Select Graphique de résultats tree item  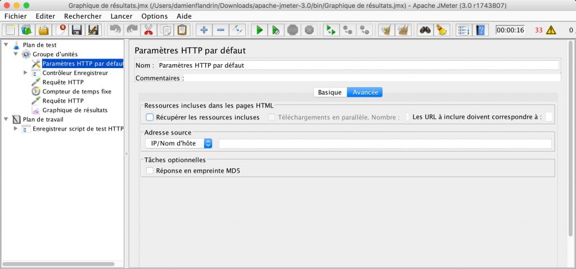(75, 110)
